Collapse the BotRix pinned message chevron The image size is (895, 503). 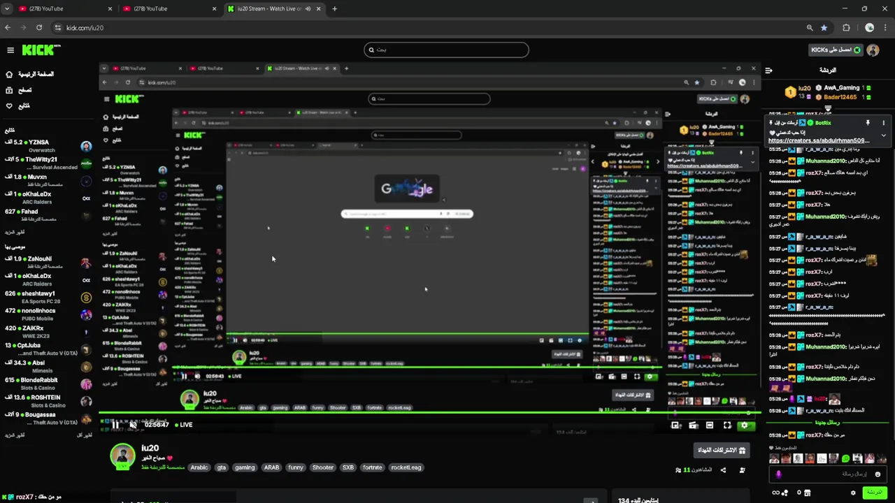[883, 135]
